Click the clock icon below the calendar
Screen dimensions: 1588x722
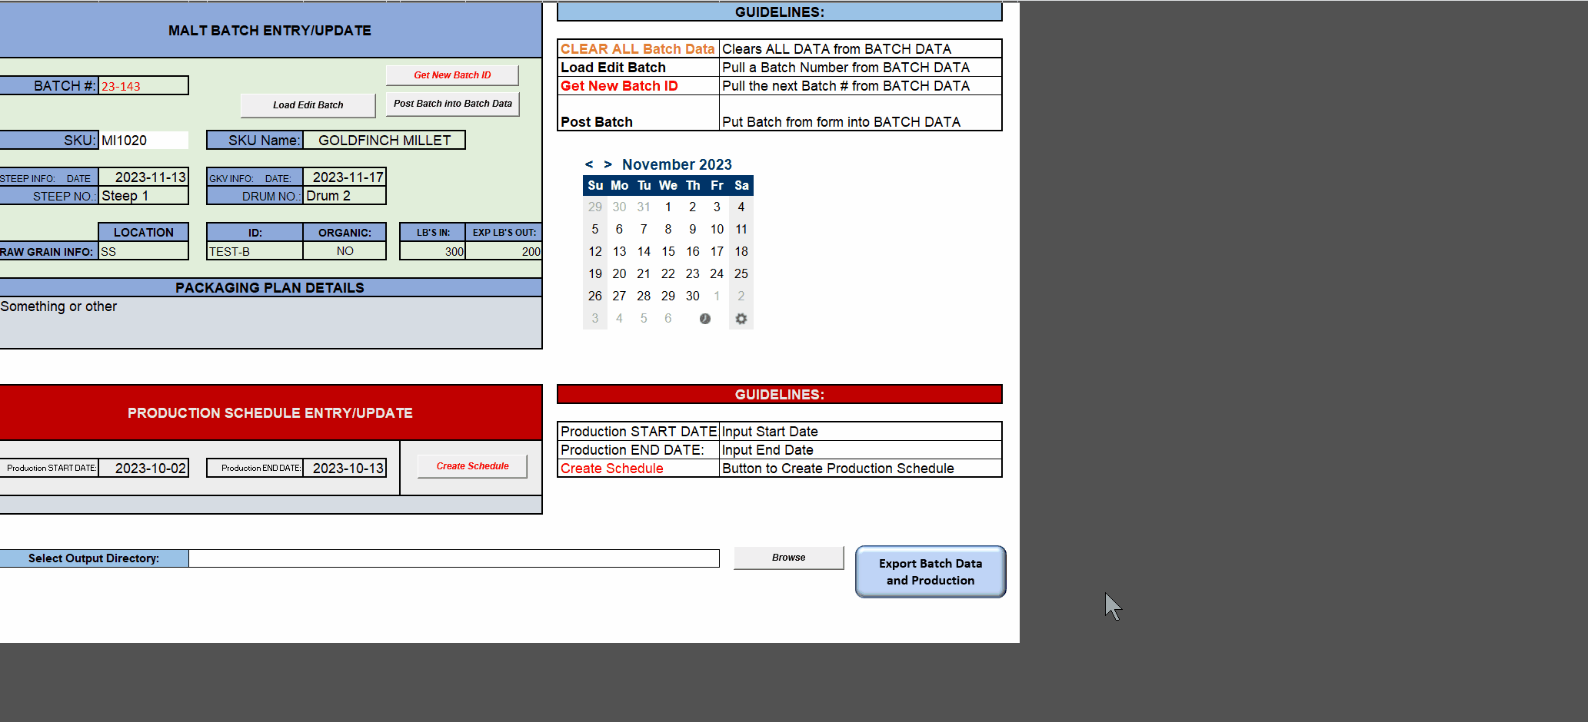[704, 318]
